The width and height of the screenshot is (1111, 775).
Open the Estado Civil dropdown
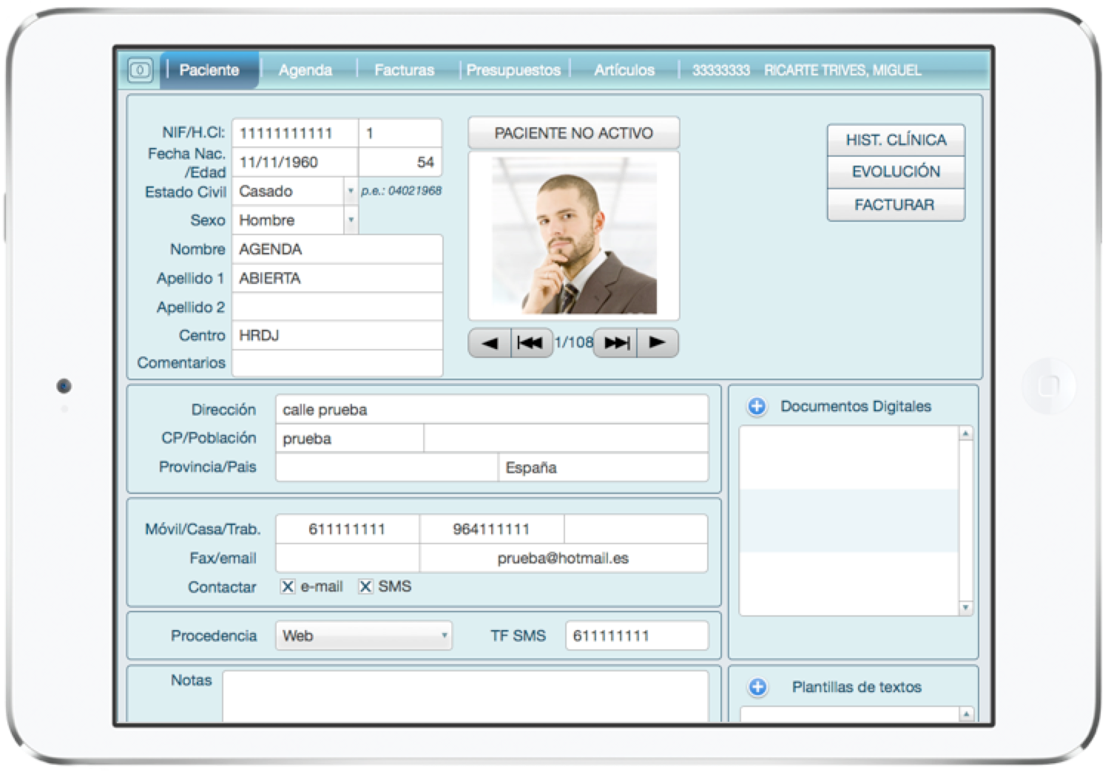[x=351, y=192]
